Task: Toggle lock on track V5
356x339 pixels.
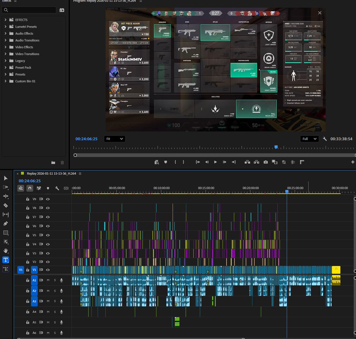Action: click(x=28, y=235)
